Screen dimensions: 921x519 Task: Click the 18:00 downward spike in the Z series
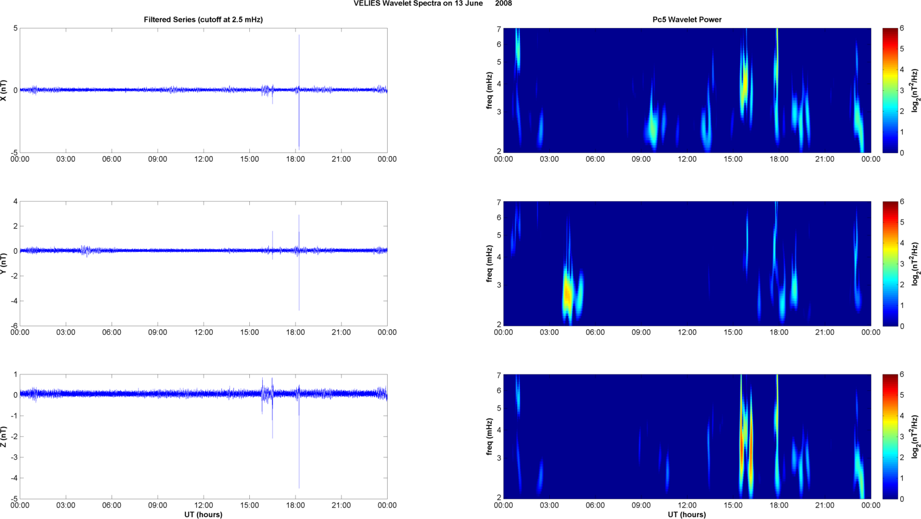coord(299,442)
